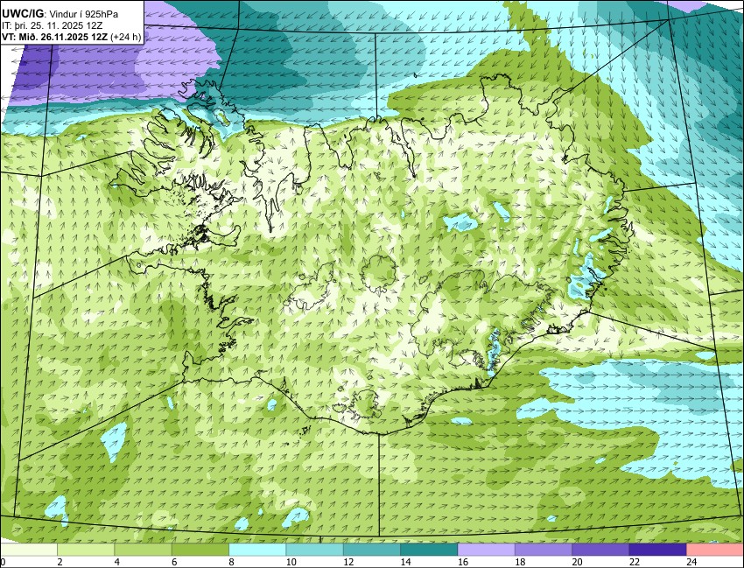
Task: Select the legend scale label "12"
Action: tap(348, 562)
